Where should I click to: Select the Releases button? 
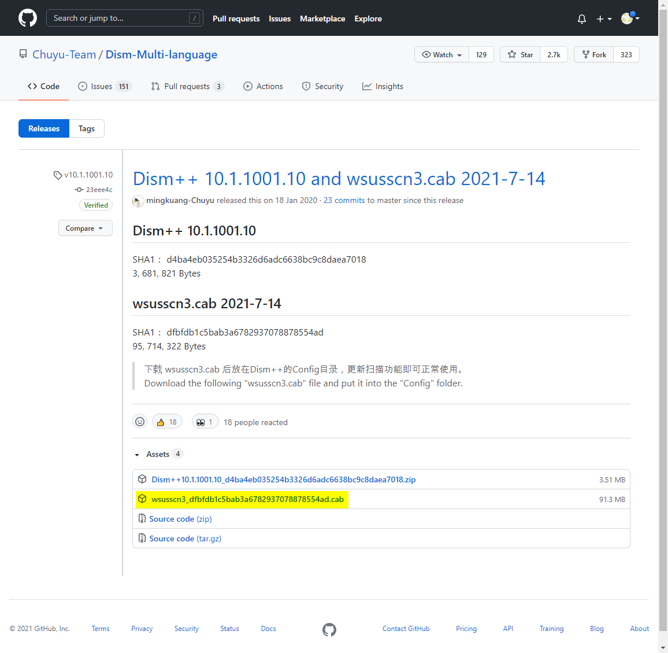[44, 128]
